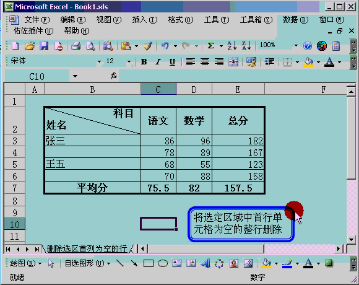Insert WordArt from drawing toolbar
Viewport: 359px width, 285px height.
click(205, 263)
